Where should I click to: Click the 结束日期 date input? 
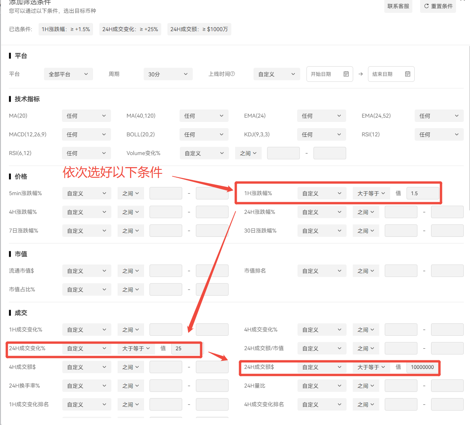391,74
